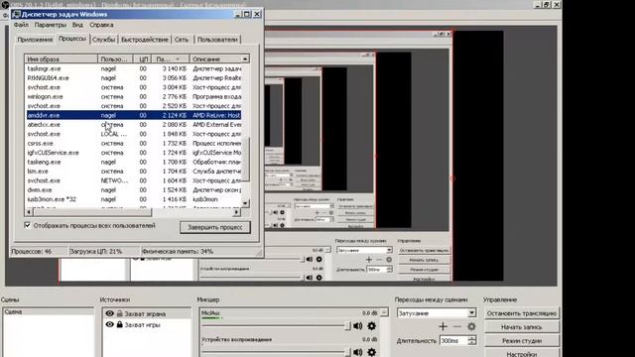This screenshot has width=635, height=357.
Task: Click the Длительность 300ms input field
Action: (453, 341)
